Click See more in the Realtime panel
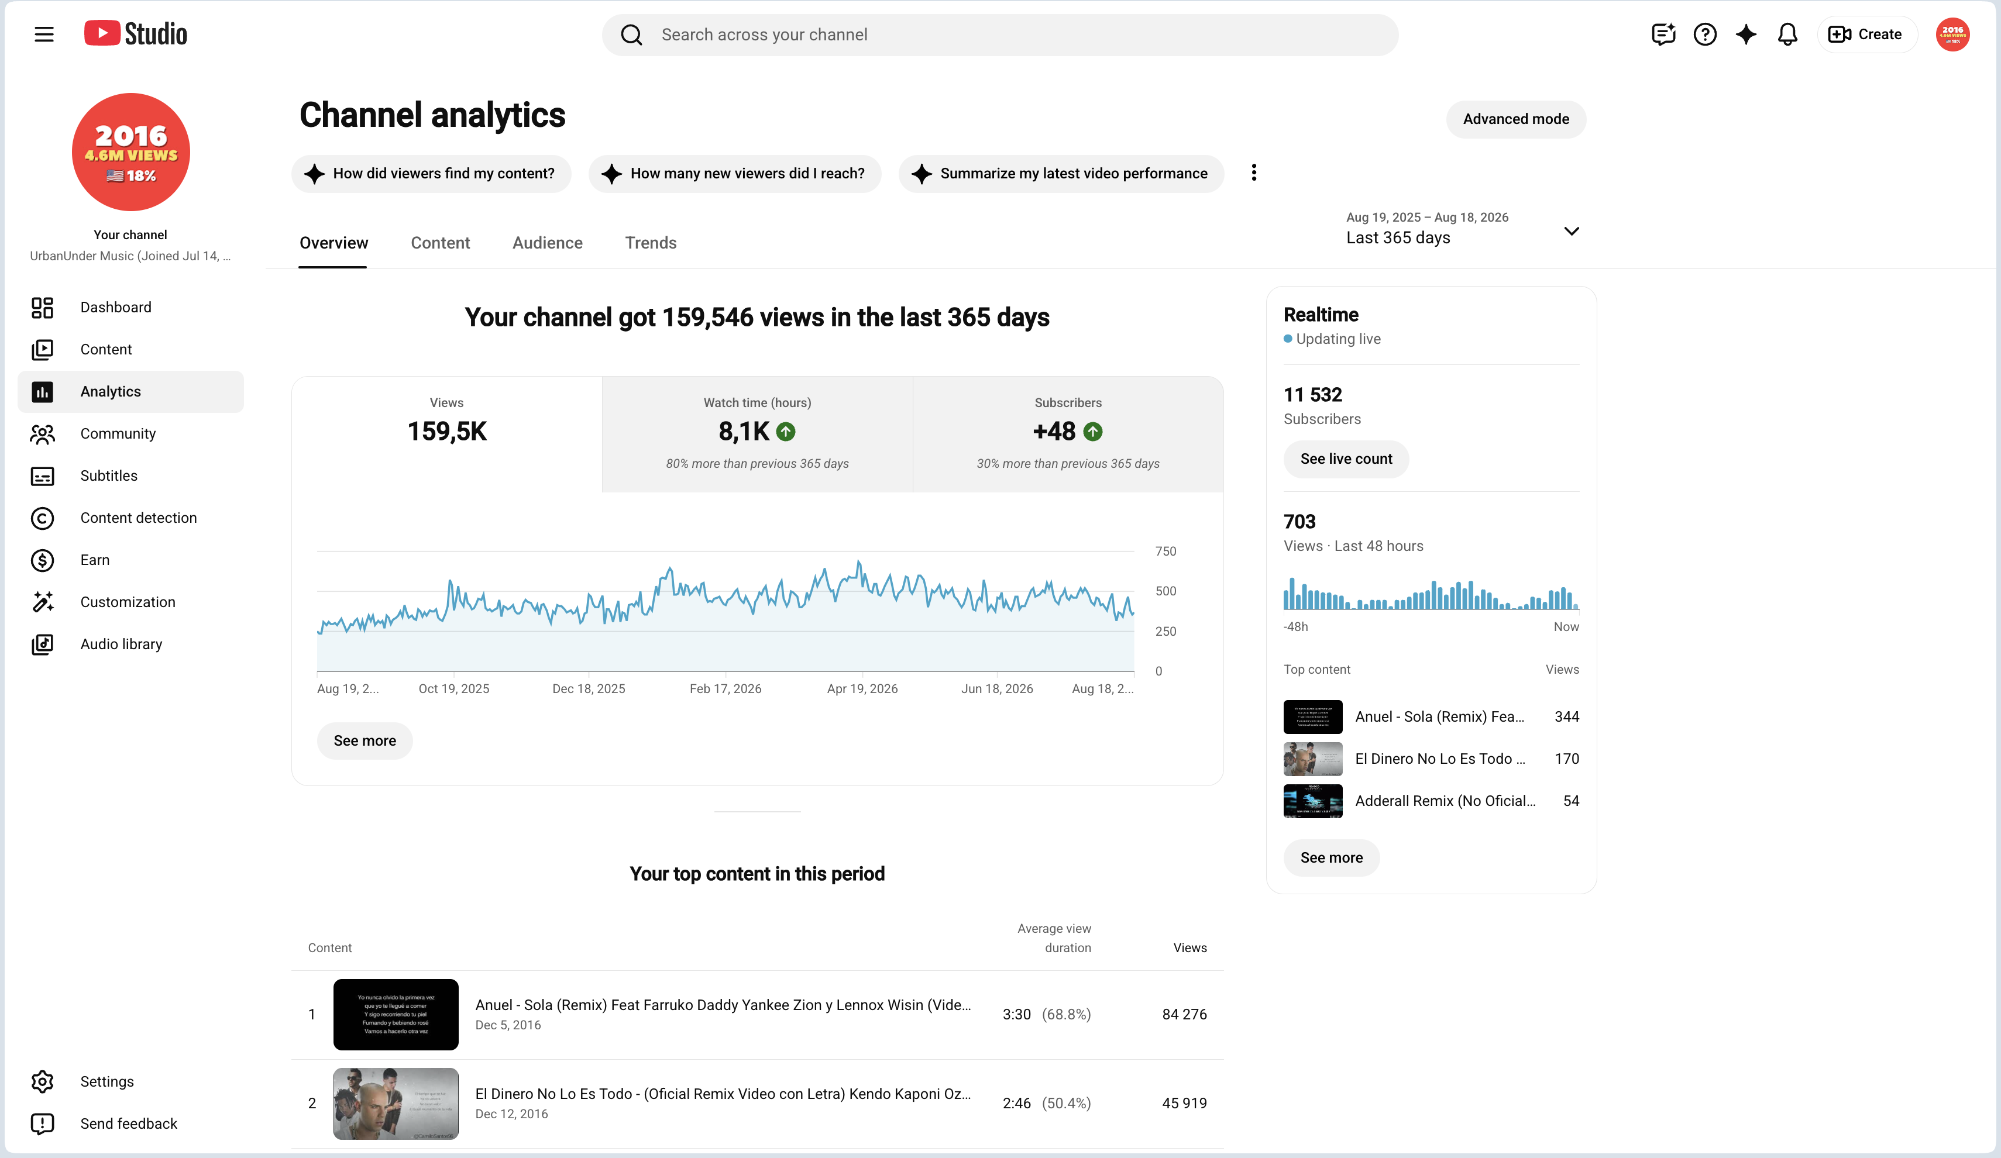The height and width of the screenshot is (1158, 2001). [1332, 857]
